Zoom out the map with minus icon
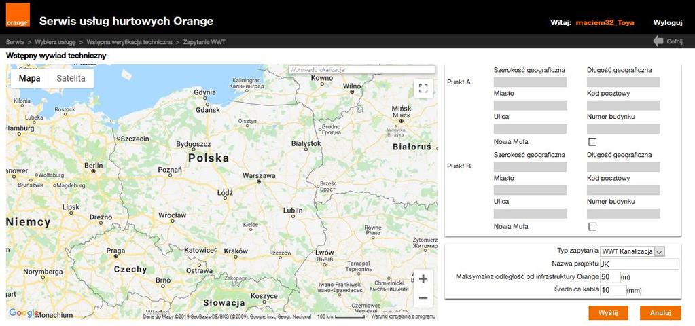Screen dimensions: 695x326 point(423,298)
